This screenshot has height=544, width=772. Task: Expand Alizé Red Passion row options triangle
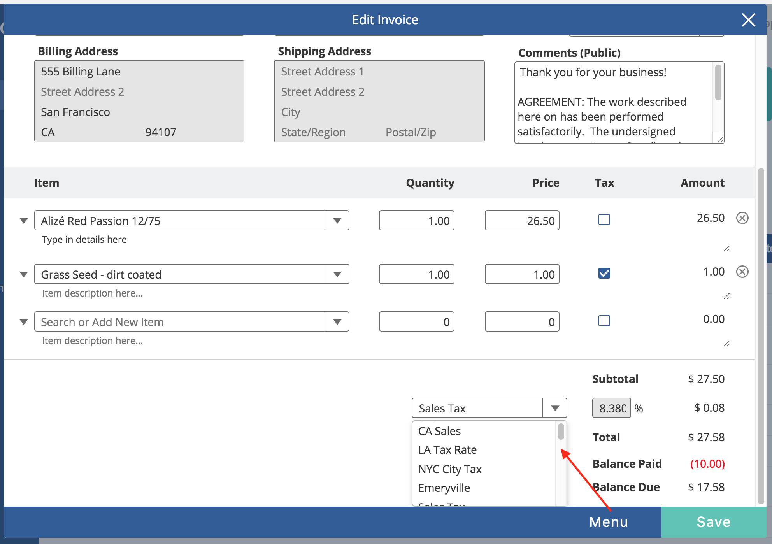pos(24,221)
